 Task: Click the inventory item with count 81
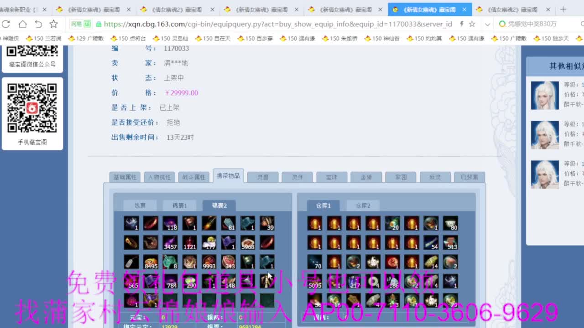coord(229,223)
